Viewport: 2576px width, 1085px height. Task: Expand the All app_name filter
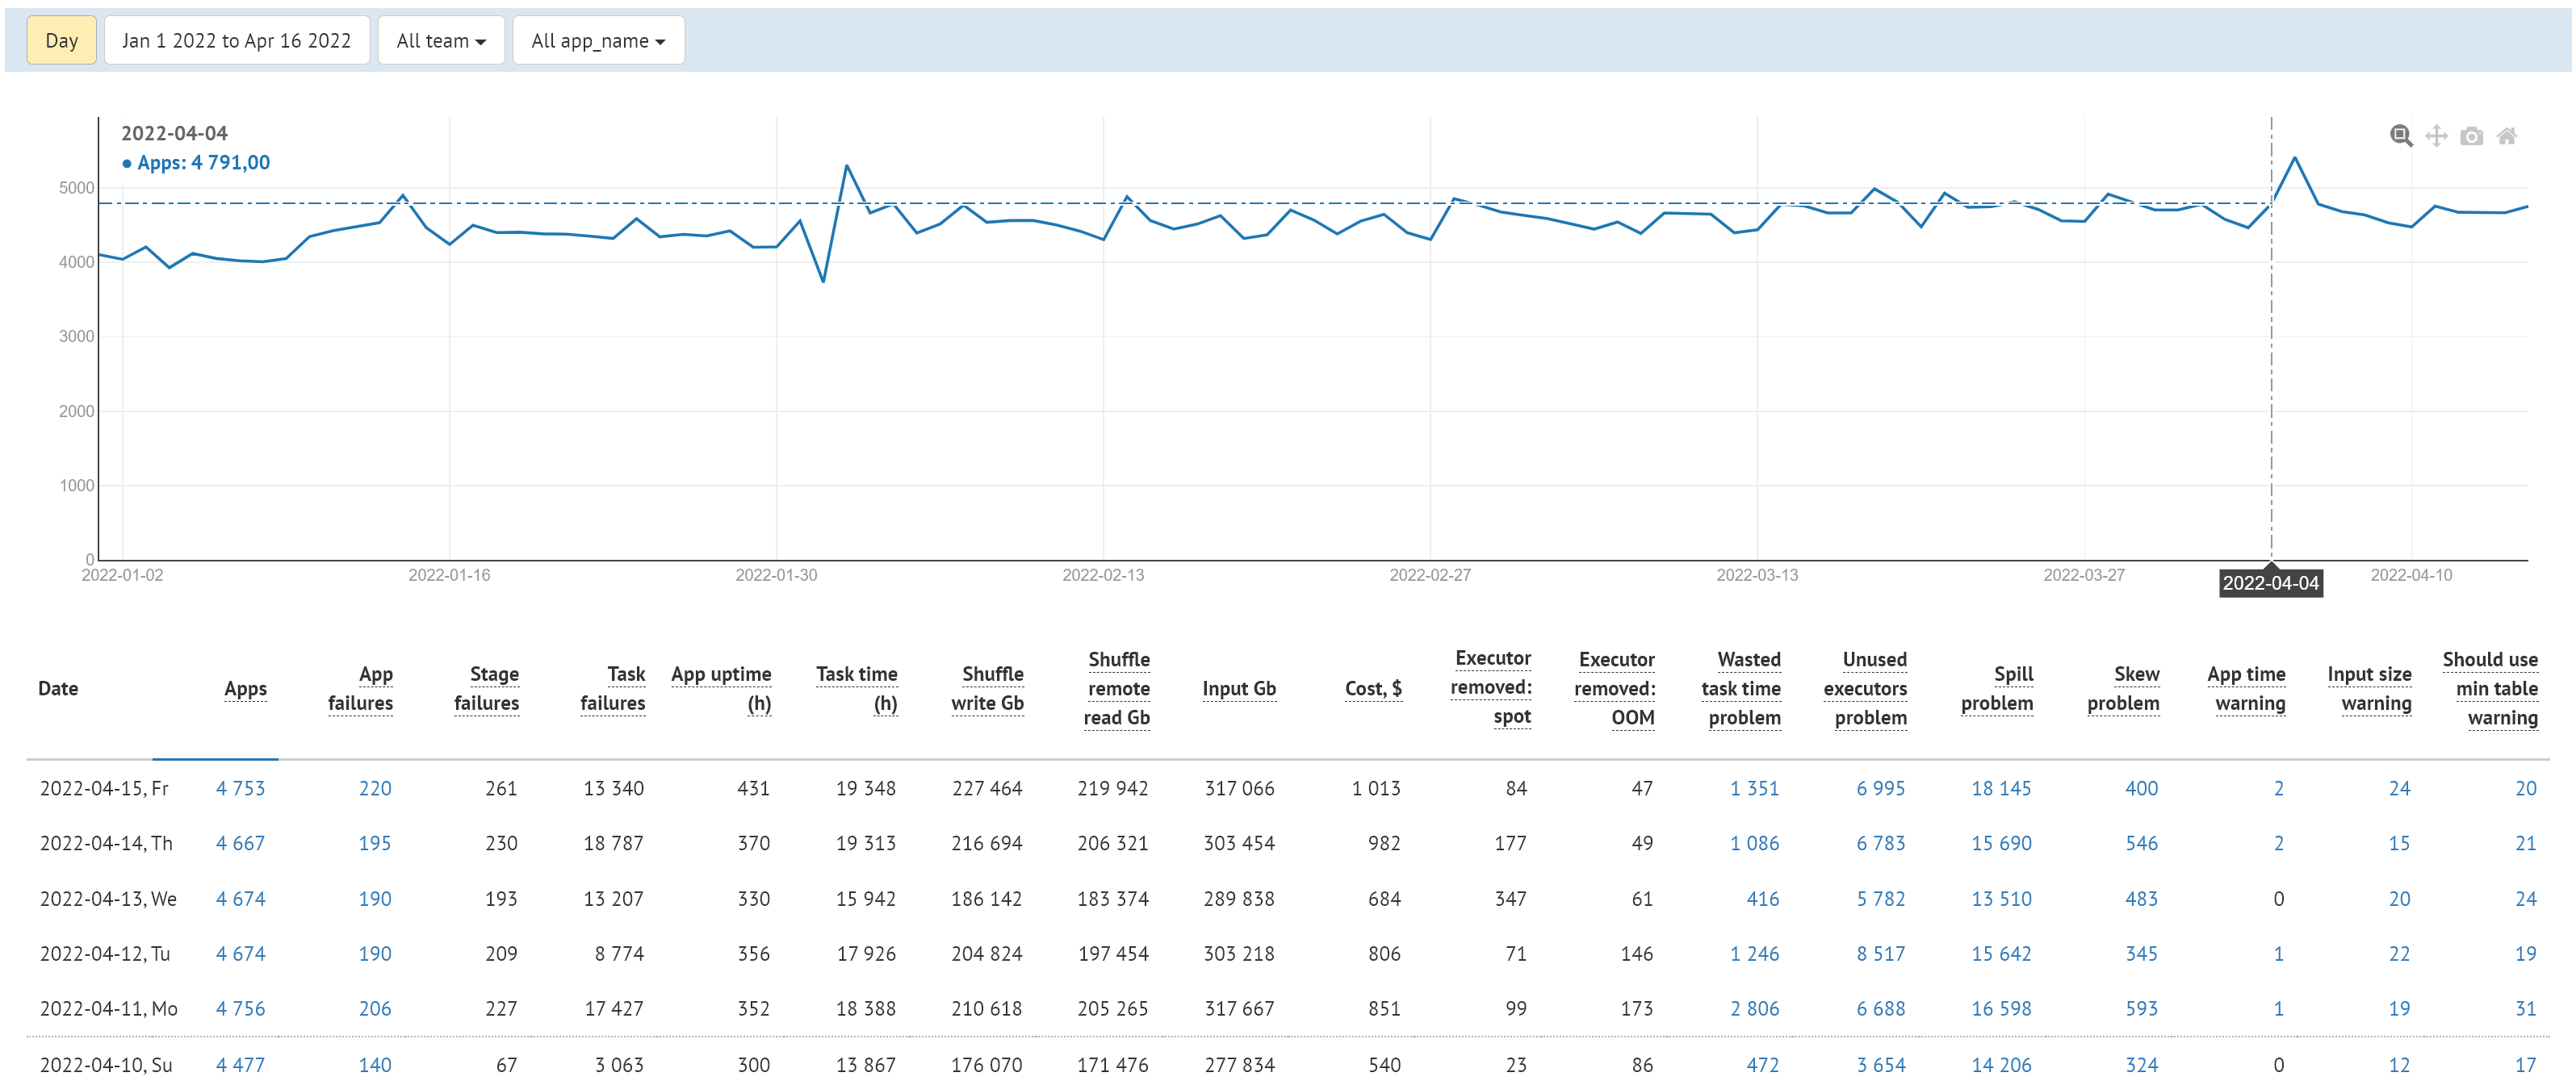tap(597, 41)
